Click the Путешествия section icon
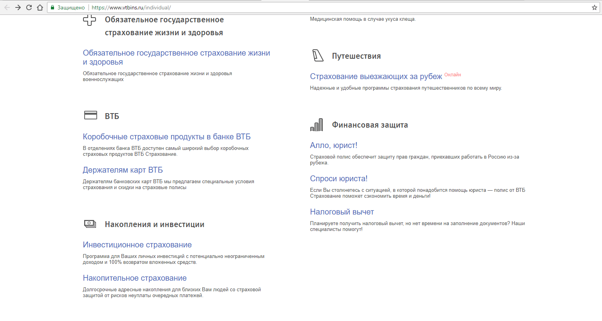 pyautogui.click(x=318, y=56)
